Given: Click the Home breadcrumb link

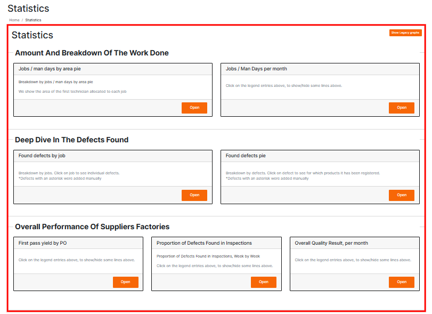Looking at the screenshot, I should pos(14,20).
